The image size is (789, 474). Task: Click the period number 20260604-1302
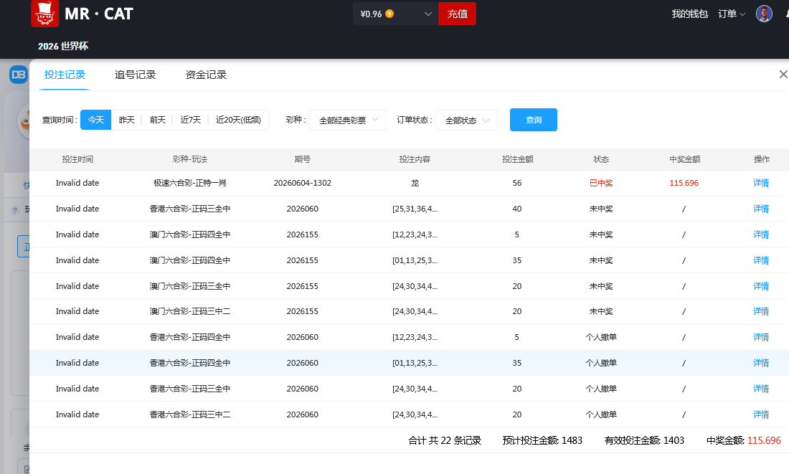point(303,183)
